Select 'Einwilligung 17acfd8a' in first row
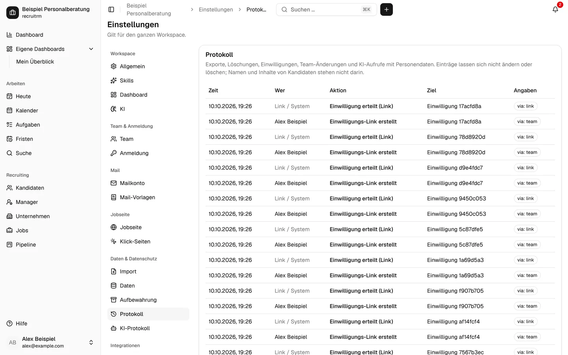This screenshot has width=568, height=355. [x=454, y=106]
